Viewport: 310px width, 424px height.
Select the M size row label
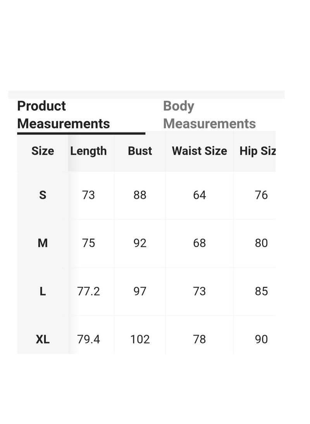(43, 243)
